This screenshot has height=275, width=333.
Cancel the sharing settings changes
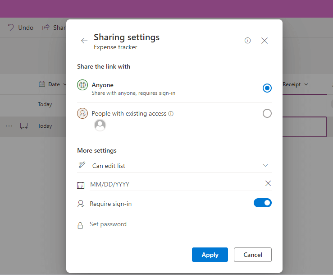252,255
